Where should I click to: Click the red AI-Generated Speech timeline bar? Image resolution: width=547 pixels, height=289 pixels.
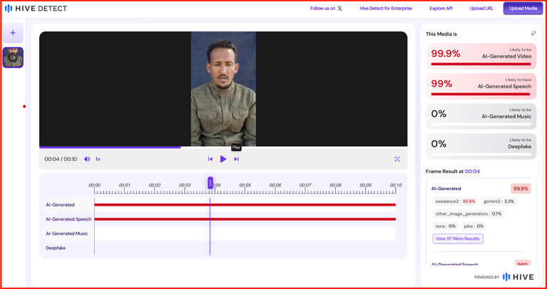245,219
